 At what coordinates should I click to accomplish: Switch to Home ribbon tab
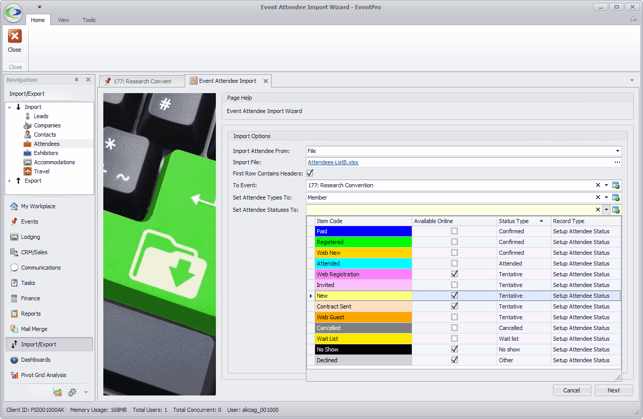38,20
